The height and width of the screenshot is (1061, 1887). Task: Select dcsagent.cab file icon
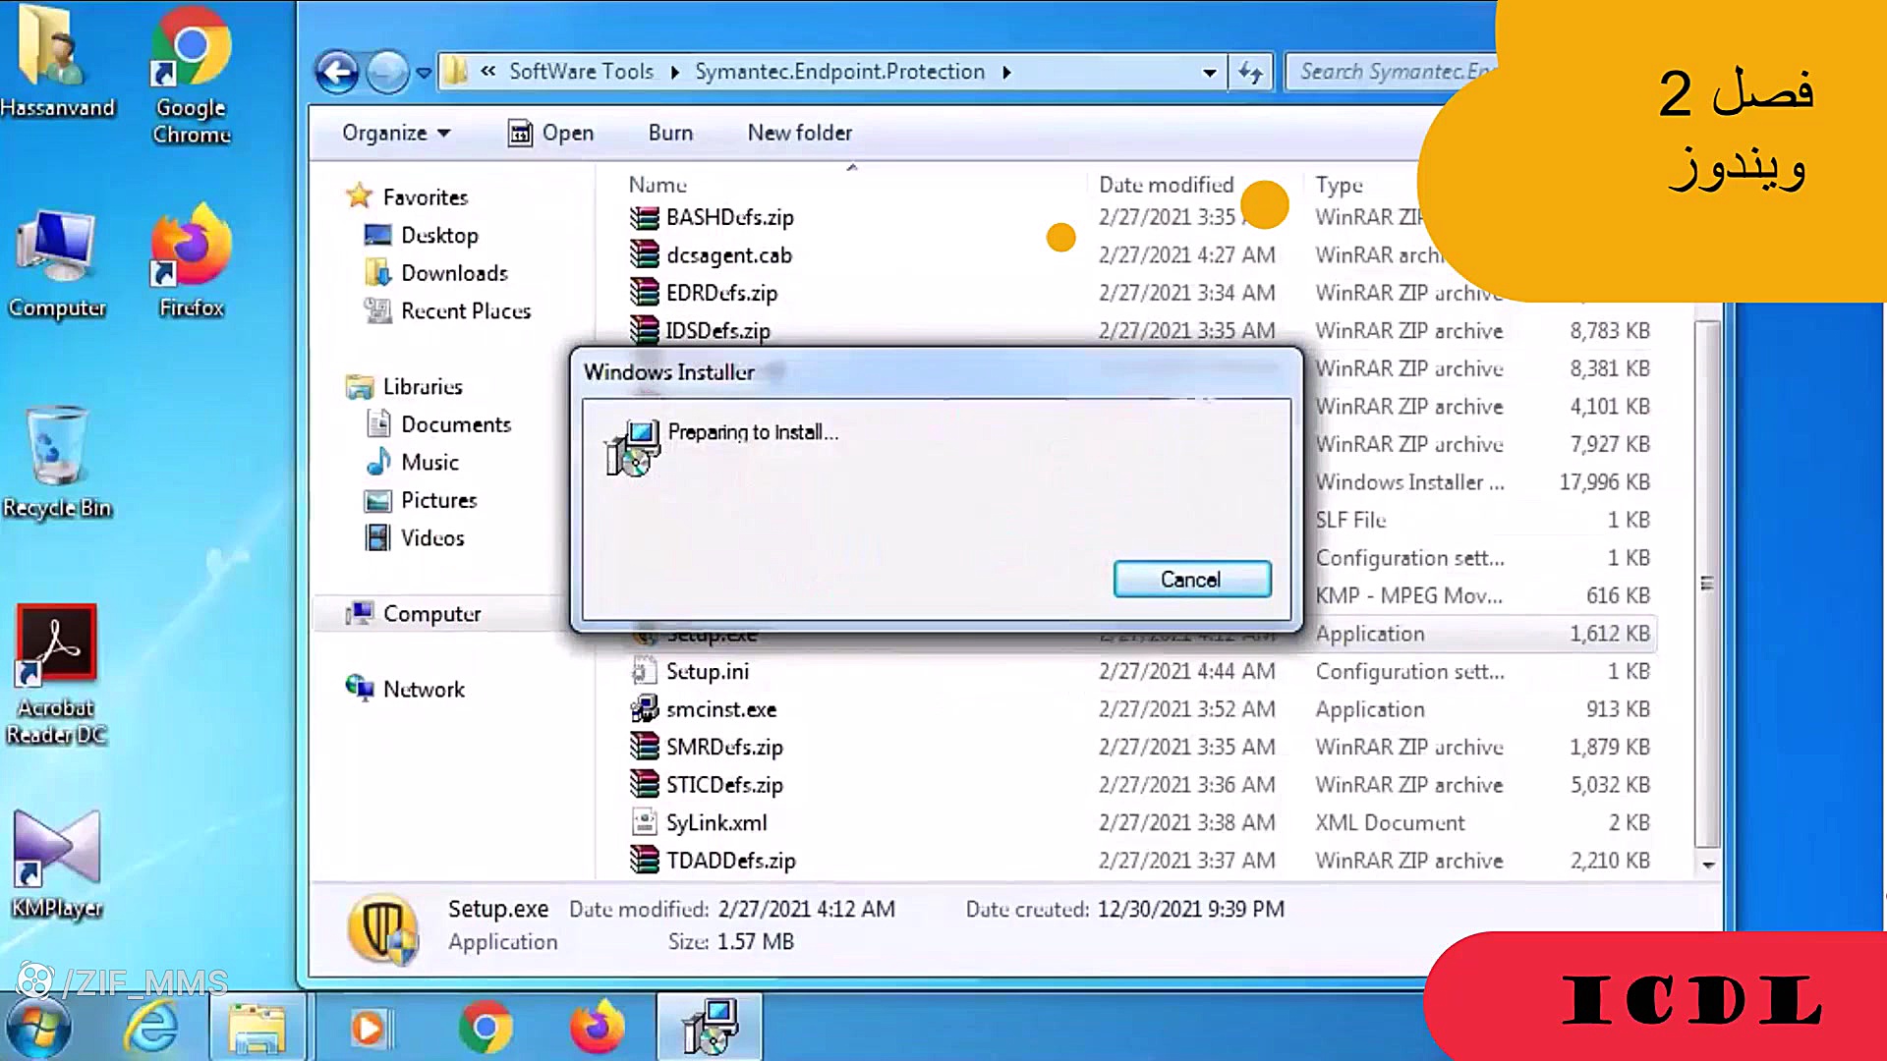(x=644, y=254)
